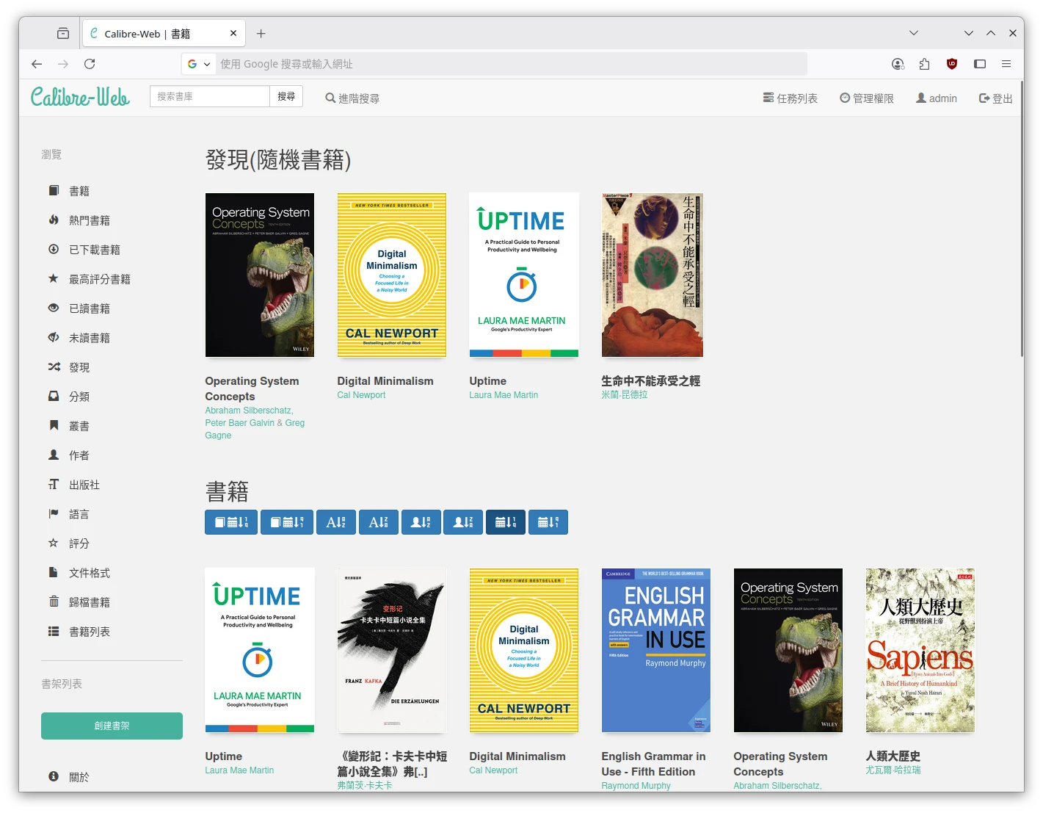Sort books by title Z to A
1043x813 pixels.
tap(378, 522)
